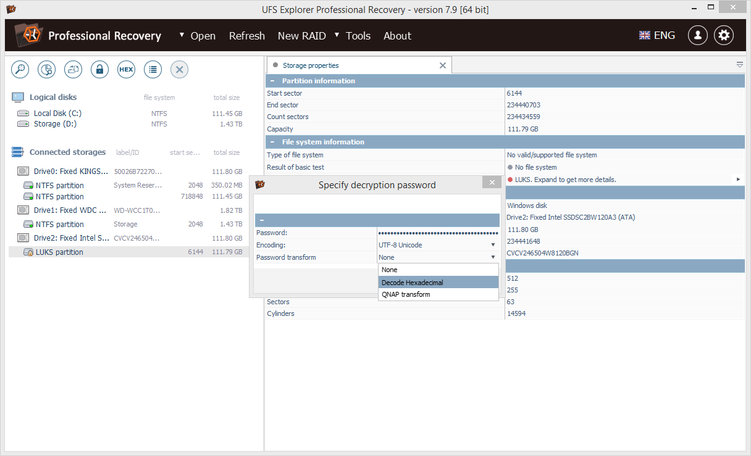This screenshot has width=751, height=456.
Task: Click 'No valid/supported file system' text
Action: (x=552, y=155)
